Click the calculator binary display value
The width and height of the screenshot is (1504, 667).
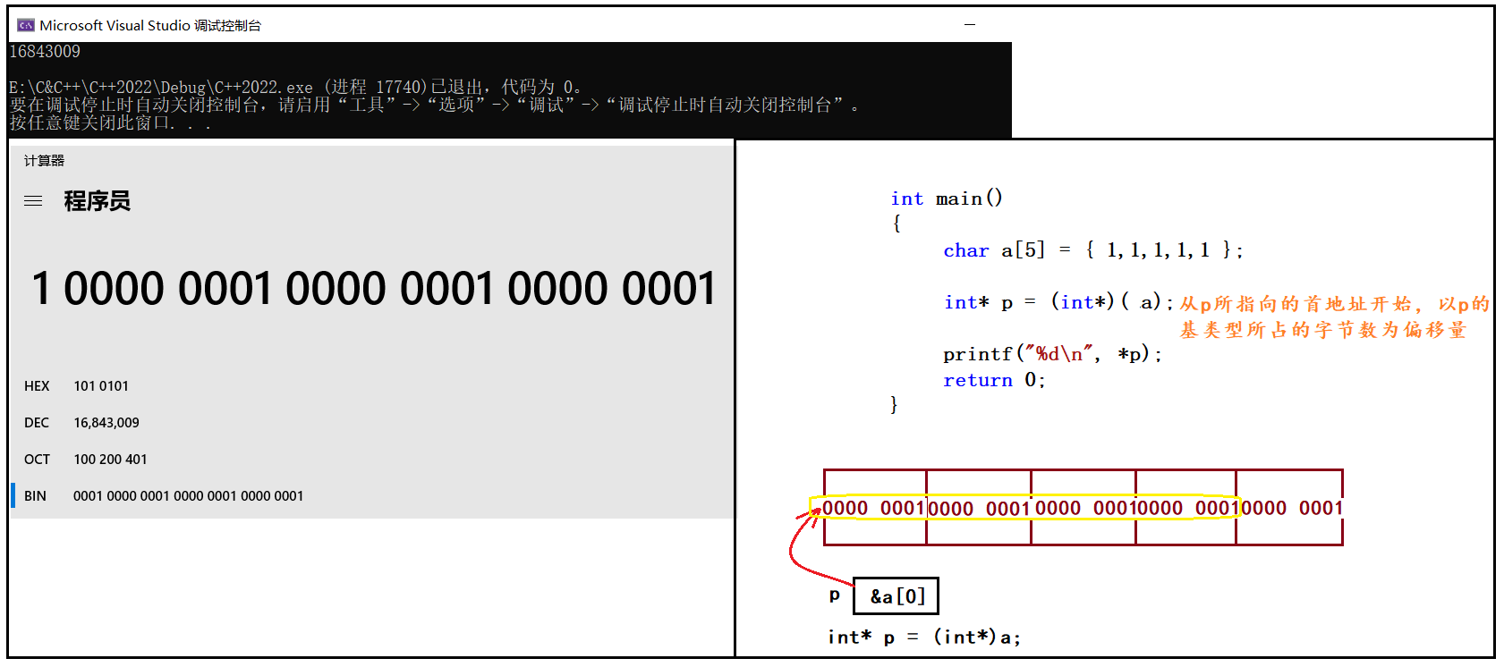374,288
